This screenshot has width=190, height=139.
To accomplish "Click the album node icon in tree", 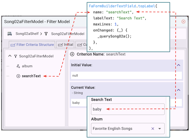I will 18,66.
